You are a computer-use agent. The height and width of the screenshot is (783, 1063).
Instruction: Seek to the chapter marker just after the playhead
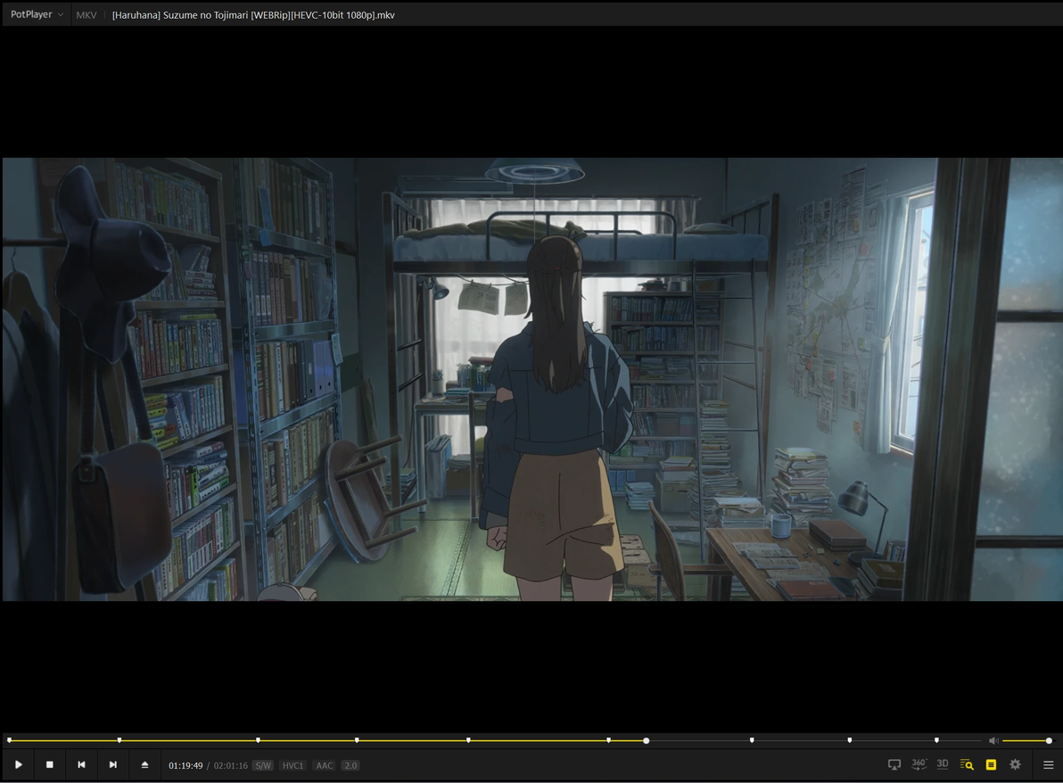pos(752,740)
